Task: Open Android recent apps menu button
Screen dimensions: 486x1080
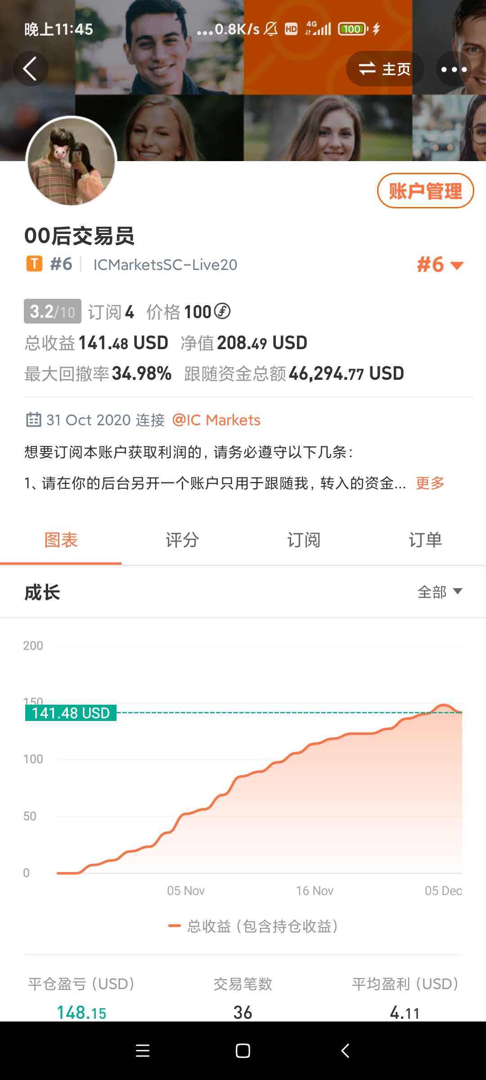Action: (x=143, y=1051)
